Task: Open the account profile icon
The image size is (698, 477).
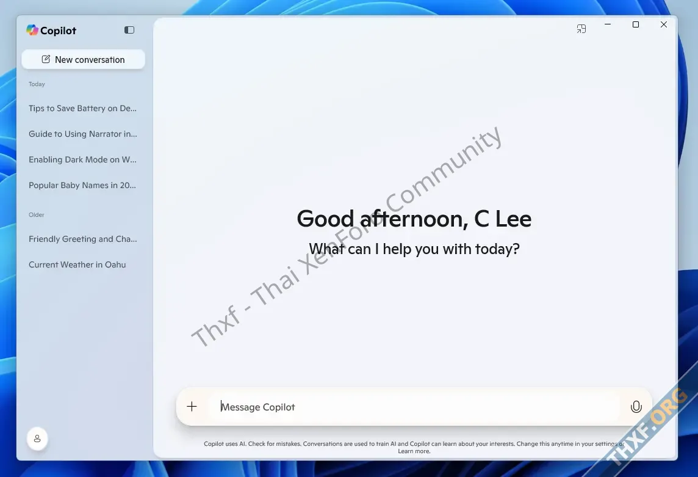Action: [x=37, y=439]
